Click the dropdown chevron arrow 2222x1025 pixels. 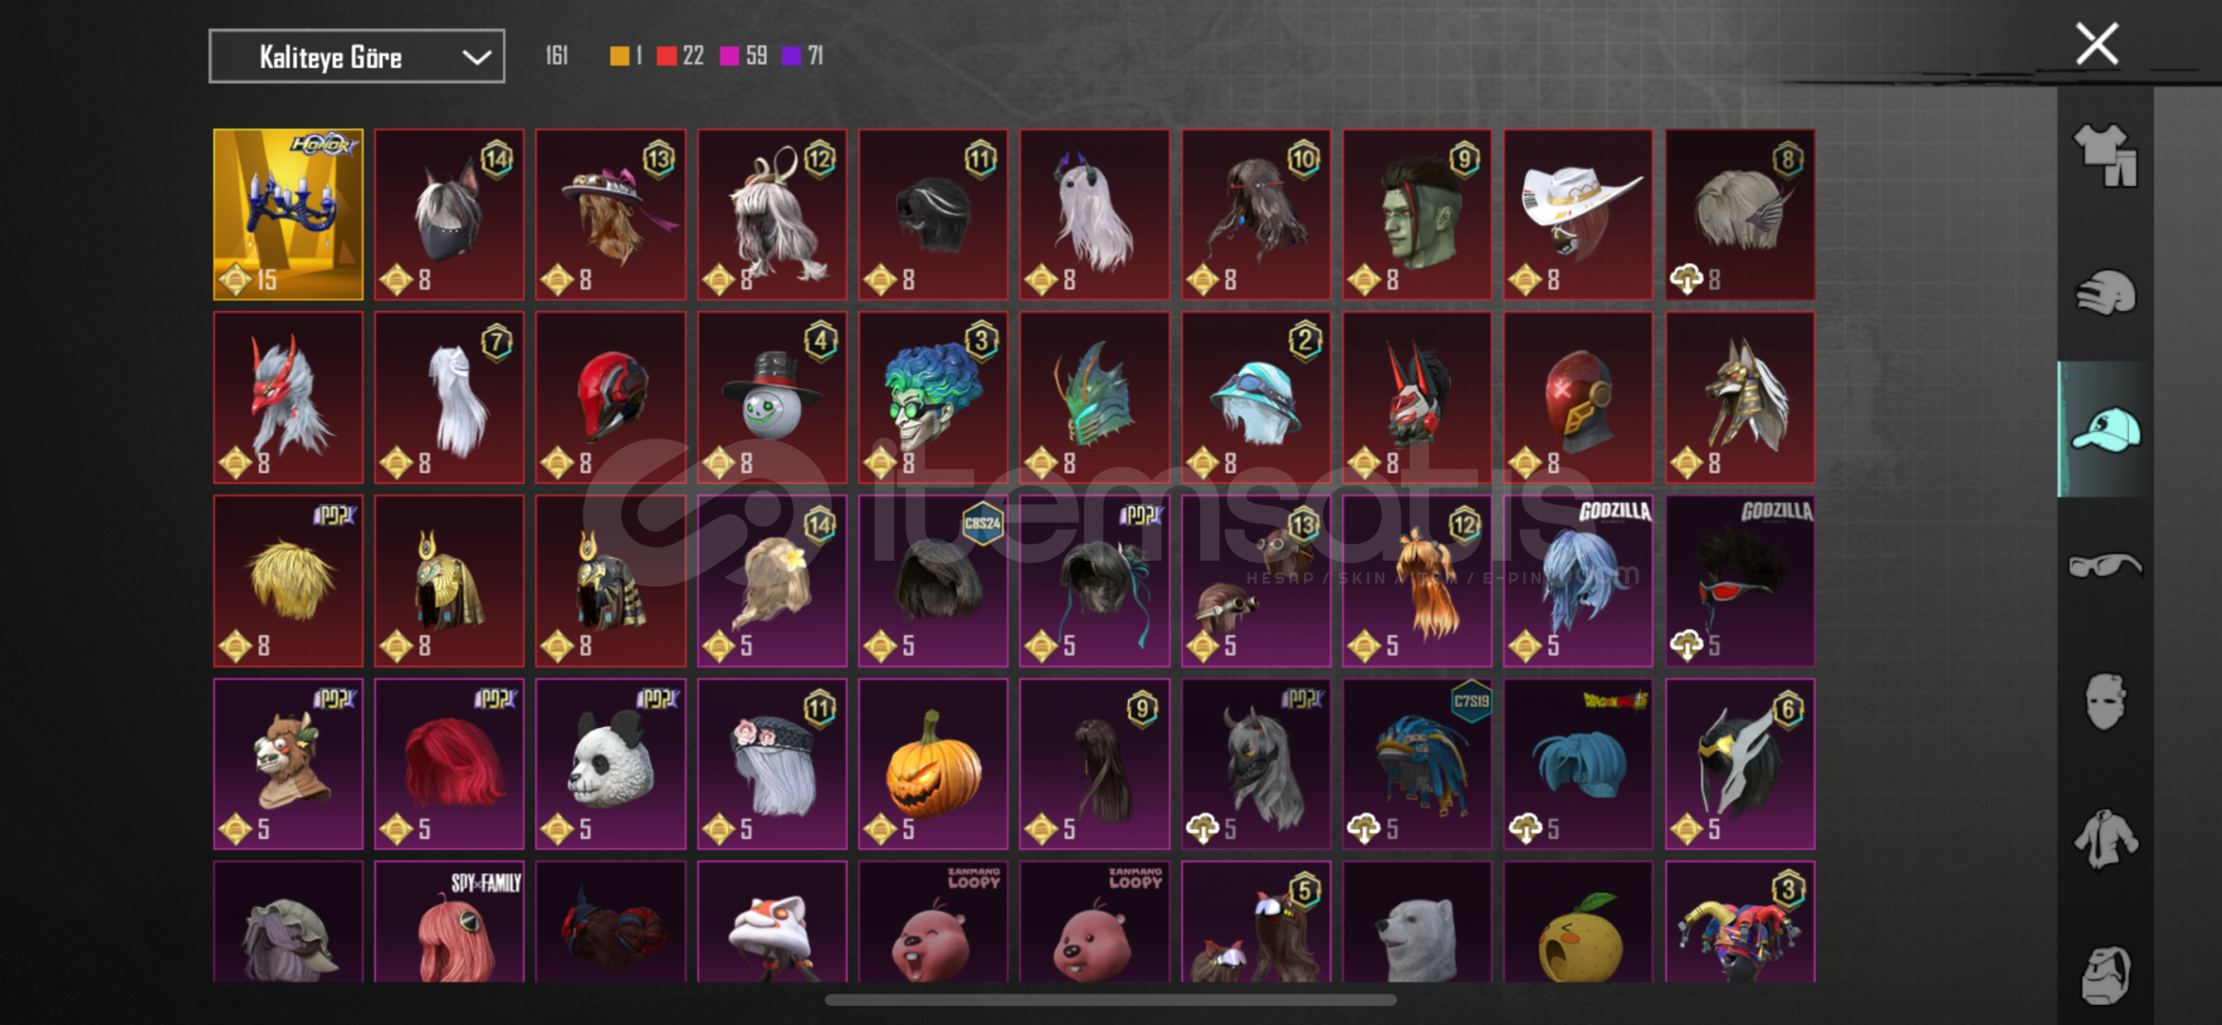476,58
